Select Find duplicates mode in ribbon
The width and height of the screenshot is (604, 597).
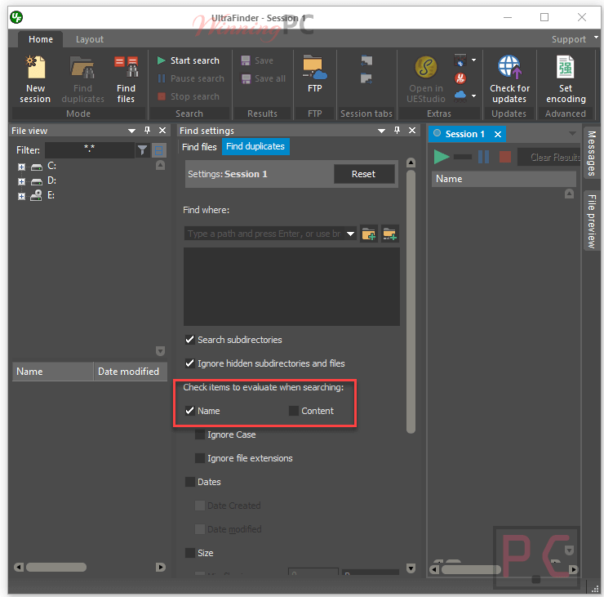pos(82,79)
